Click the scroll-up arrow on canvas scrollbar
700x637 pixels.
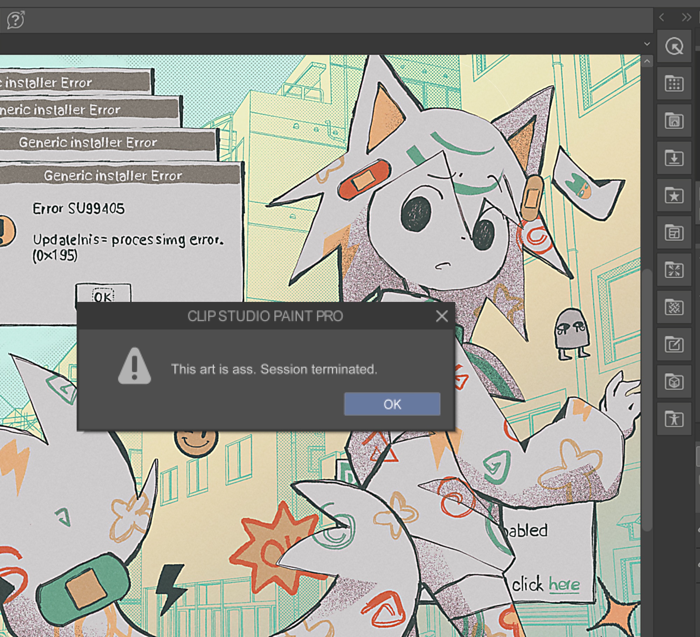647,62
